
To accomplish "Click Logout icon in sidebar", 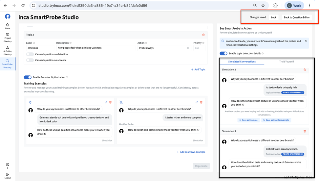I will (x=8, y=175).
